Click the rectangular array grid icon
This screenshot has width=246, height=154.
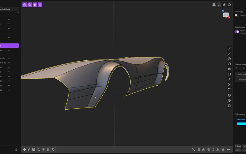pyautogui.click(x=199, y=149)
